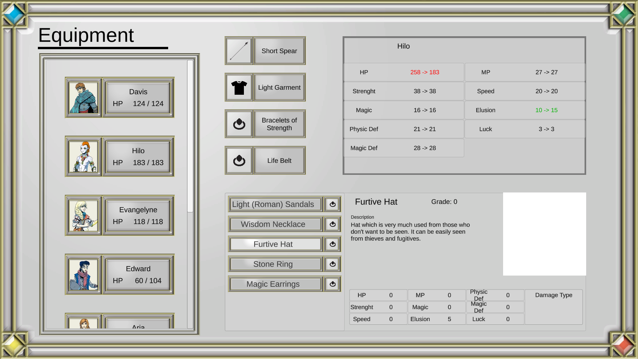This screenshot has height=359, width=638.
Task: Open the Short Spear equipment slot
Action: click(279, 51)
